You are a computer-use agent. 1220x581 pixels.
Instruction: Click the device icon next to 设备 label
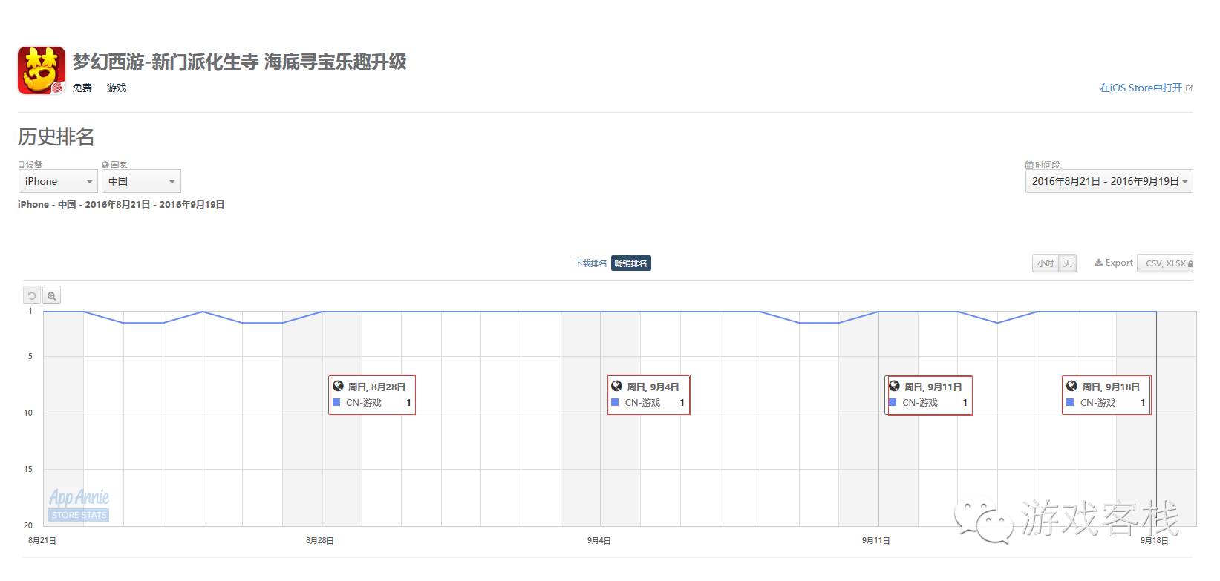[22, 165]
